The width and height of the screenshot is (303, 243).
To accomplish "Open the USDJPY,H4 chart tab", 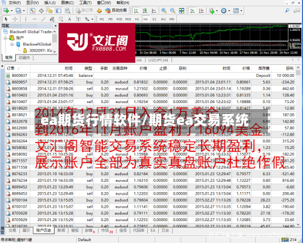I will (158, 60).
